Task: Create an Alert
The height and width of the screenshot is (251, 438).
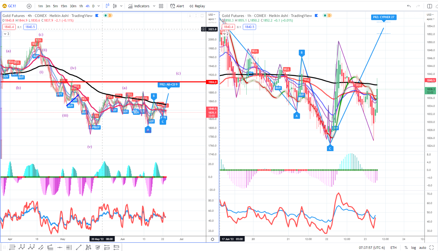Action: [x=177, y=6]
